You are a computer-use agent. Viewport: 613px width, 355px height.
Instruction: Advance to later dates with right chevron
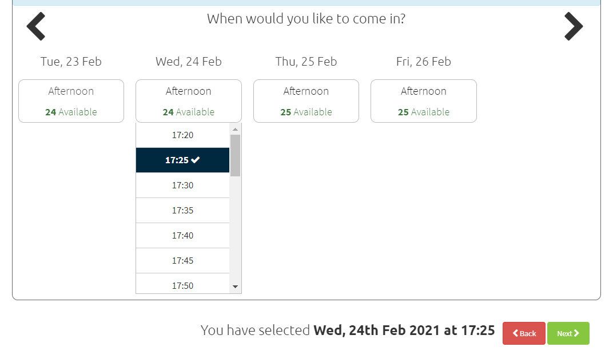click(x=574, y=26)
